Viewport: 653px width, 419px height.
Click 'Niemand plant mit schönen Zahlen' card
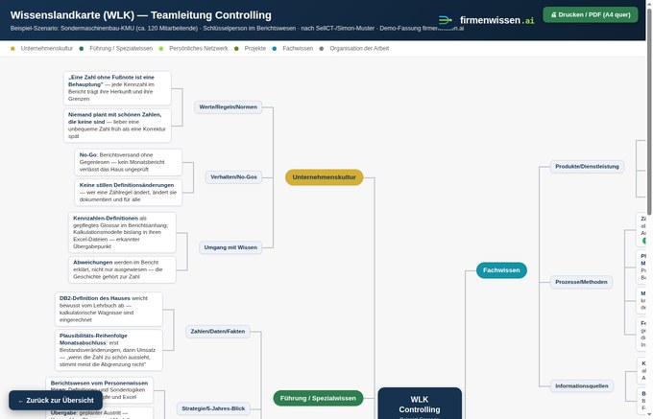tap(117, 126)
